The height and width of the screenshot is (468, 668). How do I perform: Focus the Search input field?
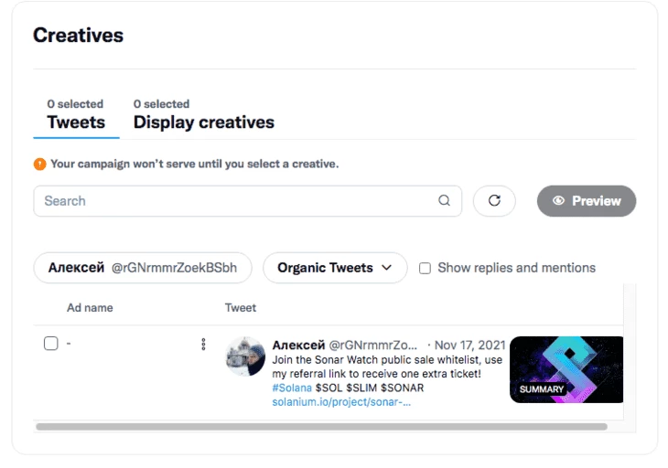(x=247, y=201)
